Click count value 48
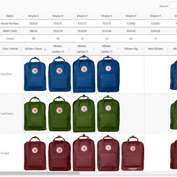 click(34, 38)
